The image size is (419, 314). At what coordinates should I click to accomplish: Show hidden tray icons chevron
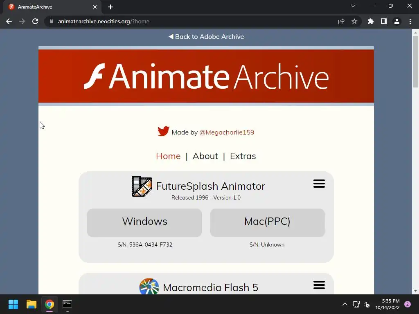(345, 304)
